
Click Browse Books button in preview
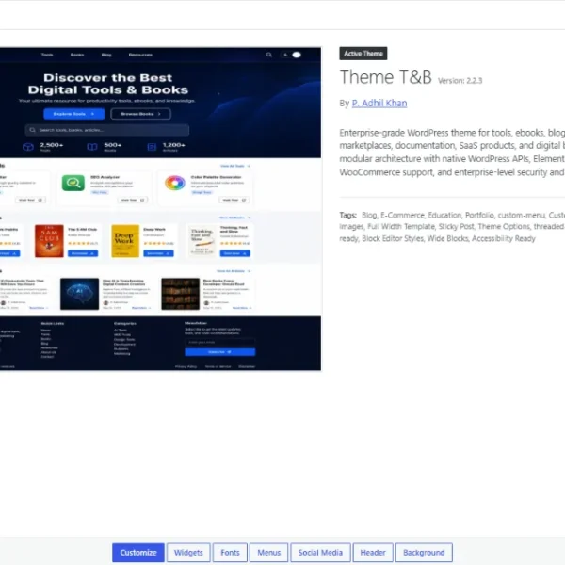(141, 114)
